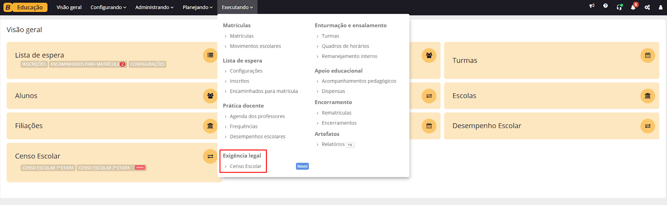Open the settings gears icon in top bar
The height and width of the screenshot is (205, 667).
click(647, 7)
